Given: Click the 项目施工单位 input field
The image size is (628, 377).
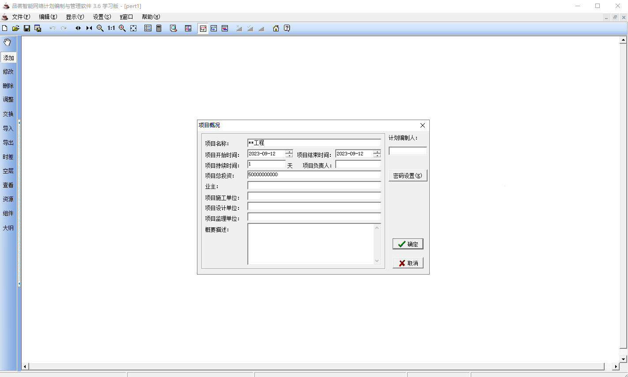Looking at the screenshot, I should [x=314, y=196].
